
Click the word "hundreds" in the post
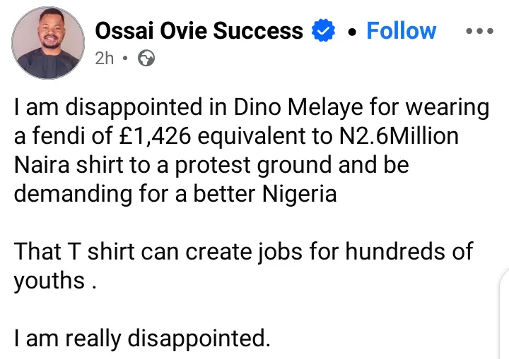coord(378,250)
